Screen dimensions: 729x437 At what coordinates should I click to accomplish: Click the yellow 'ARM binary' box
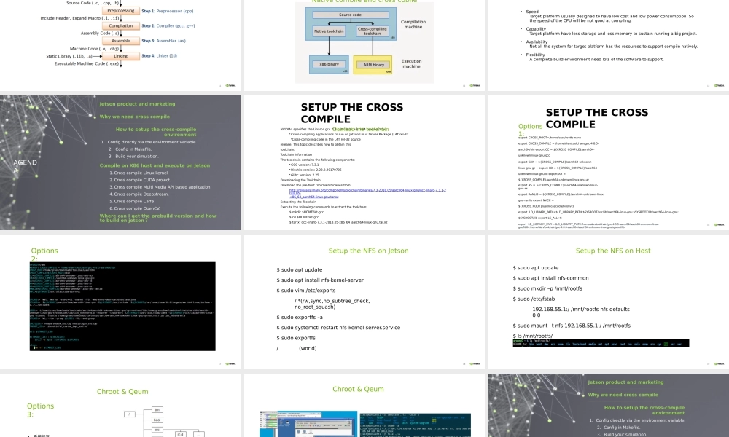click(373, 65)
